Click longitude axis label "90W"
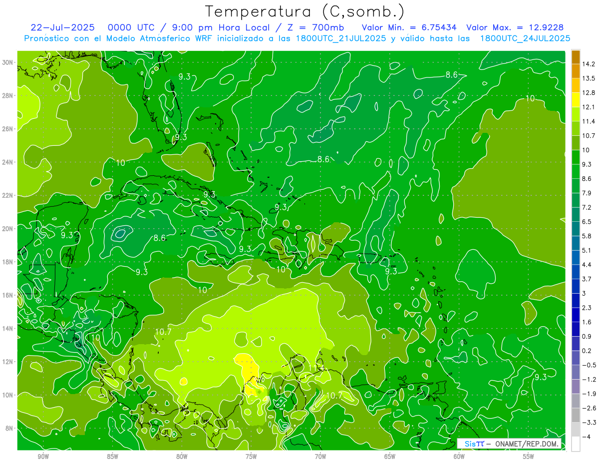599x463 pixels. coord(43,457)
